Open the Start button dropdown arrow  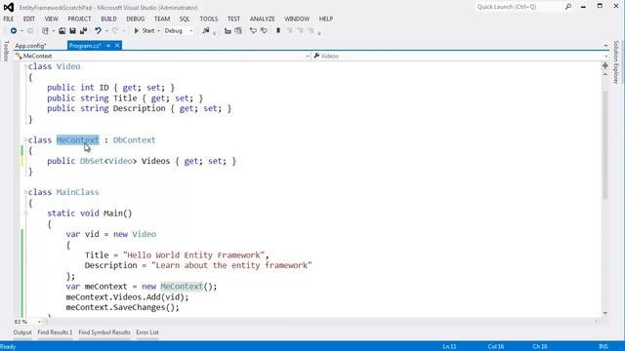click(x=158, y=30)
